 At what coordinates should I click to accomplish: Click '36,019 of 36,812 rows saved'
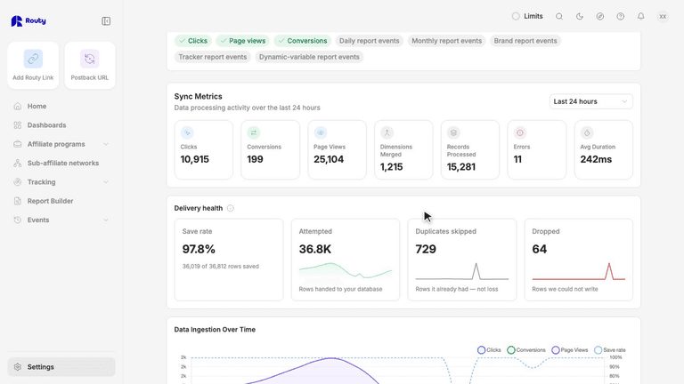pyautogui.click(x=220, y=267)
